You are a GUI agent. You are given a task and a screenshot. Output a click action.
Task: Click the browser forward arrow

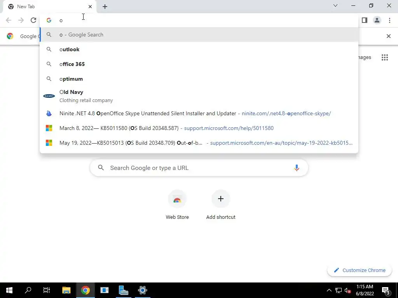pyautogui.click(x=21, y=20)
